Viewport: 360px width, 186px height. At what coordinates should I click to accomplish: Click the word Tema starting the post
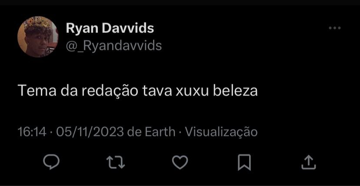[37, 91]
